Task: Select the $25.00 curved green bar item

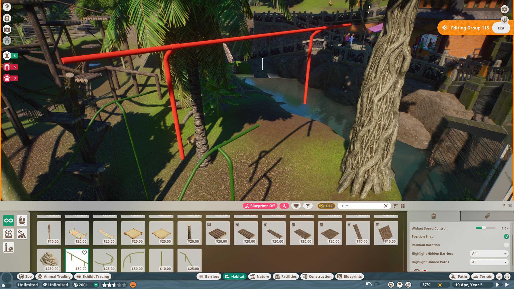Action: pos(105,260)
